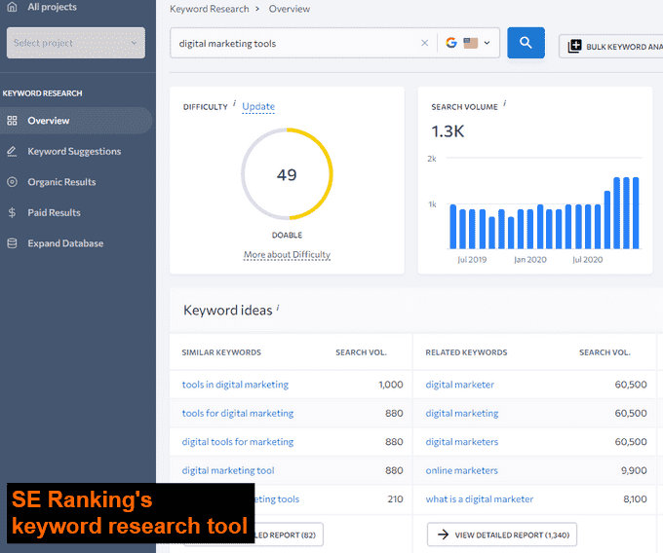This screenshot has height=553, width=663.
Task: Click the DOABLE difficulty label
Action: 287,236
